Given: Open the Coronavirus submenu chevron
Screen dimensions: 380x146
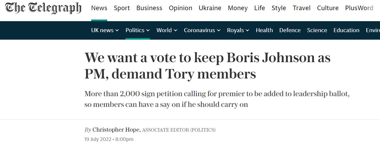Looking at the screenshot, I should pos(219,31).
